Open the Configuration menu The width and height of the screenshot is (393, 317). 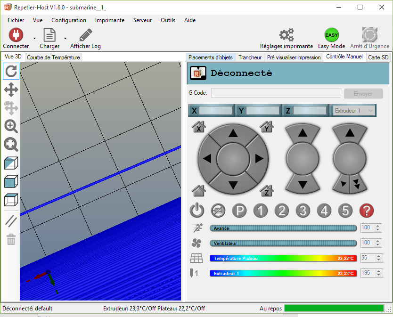click(x=69, y=20)
